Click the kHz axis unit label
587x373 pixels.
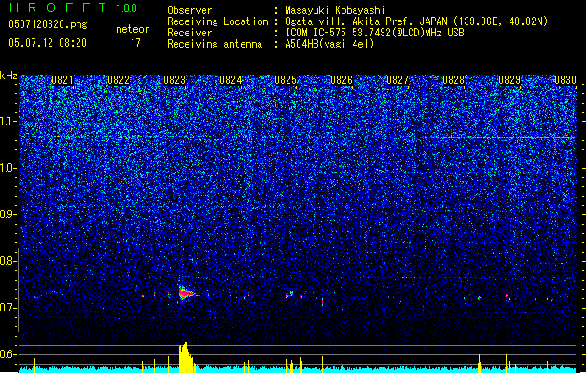pyautogui.click(x=8, y=76)
